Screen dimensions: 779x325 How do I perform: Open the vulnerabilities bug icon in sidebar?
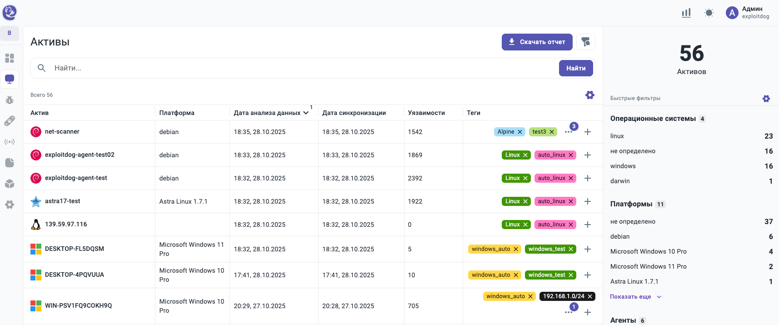(10, 100)
